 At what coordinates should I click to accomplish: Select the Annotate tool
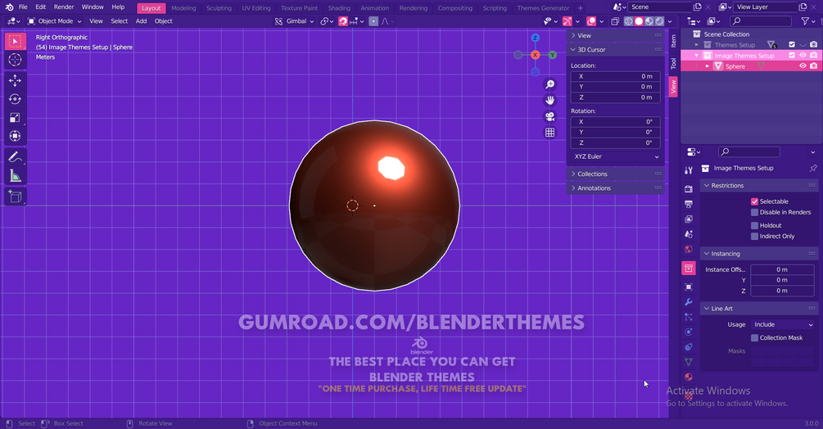coord(16,157)
